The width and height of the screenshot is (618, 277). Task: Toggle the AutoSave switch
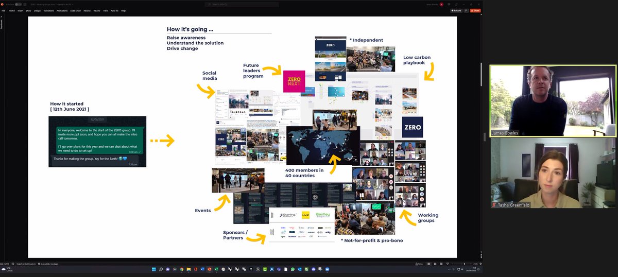coord(19,4)
